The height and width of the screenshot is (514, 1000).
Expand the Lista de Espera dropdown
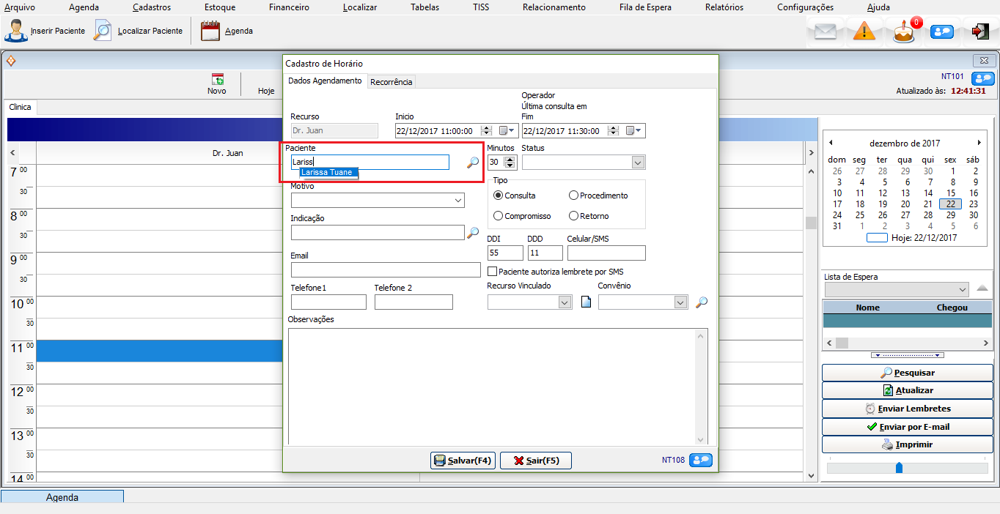962,290
